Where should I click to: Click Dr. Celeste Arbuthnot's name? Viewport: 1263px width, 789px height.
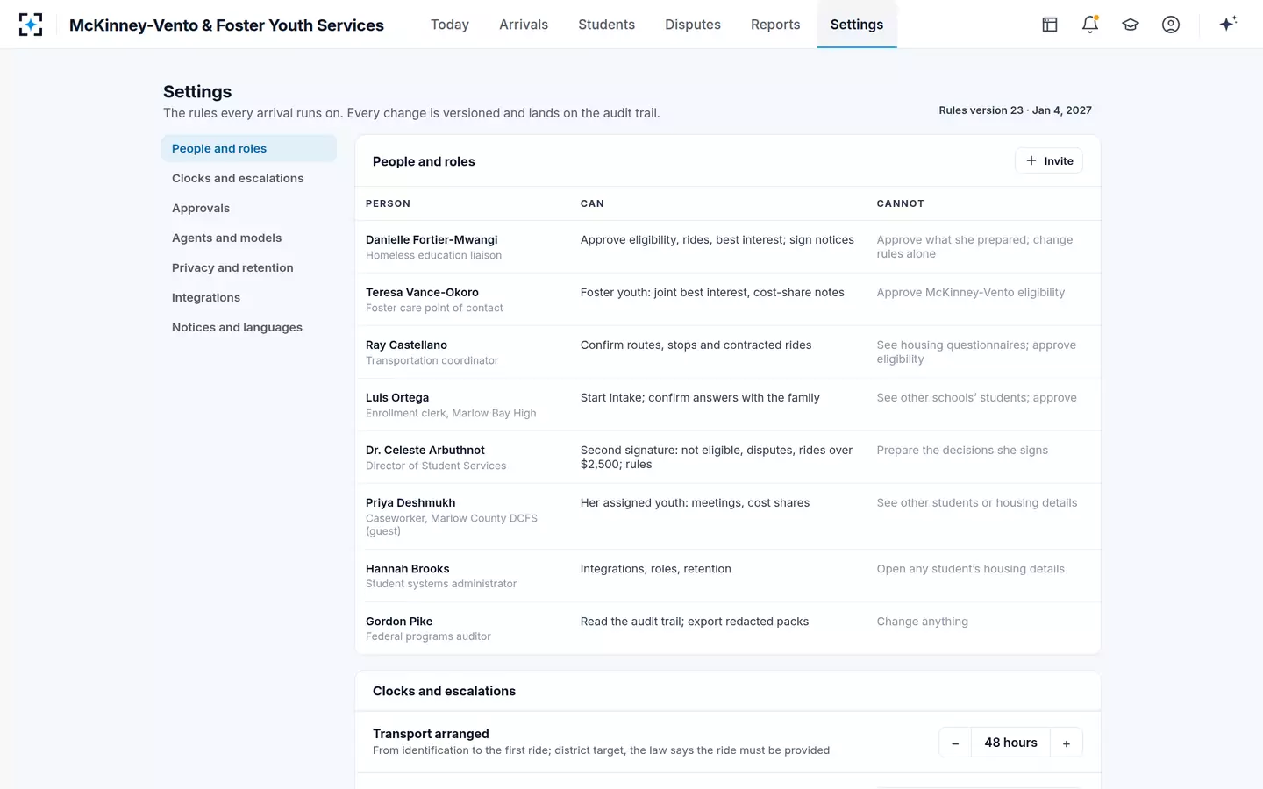point(425,450)
